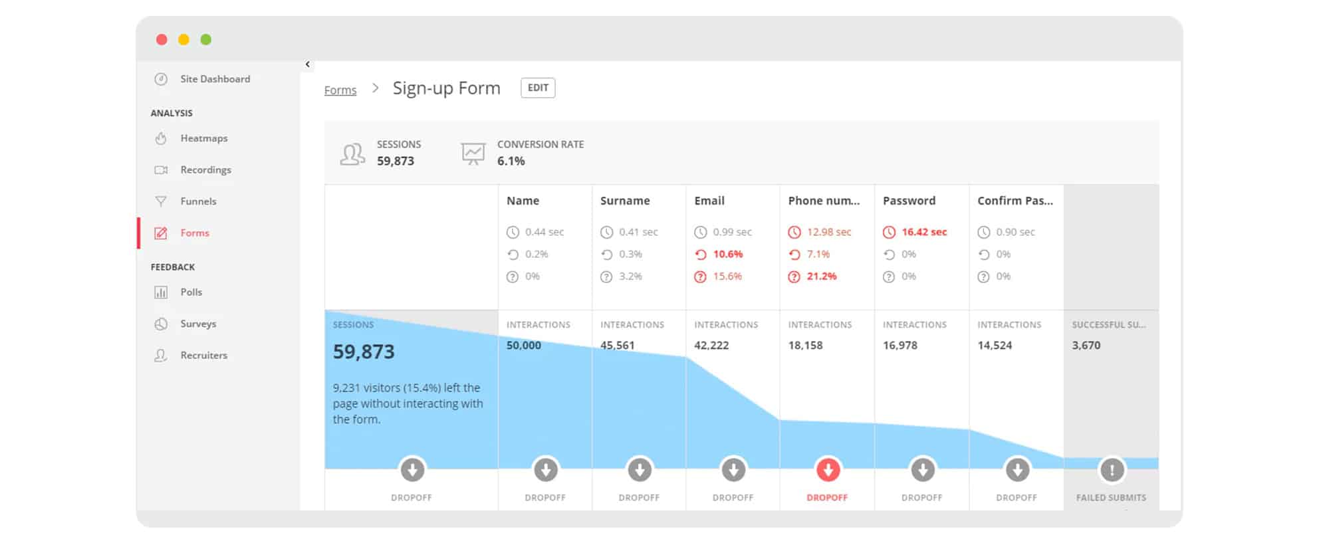The height and width of the screenshot is (545, 1319).
Task: Click the Confirm Password column header
Action: tap(1015, 201)
